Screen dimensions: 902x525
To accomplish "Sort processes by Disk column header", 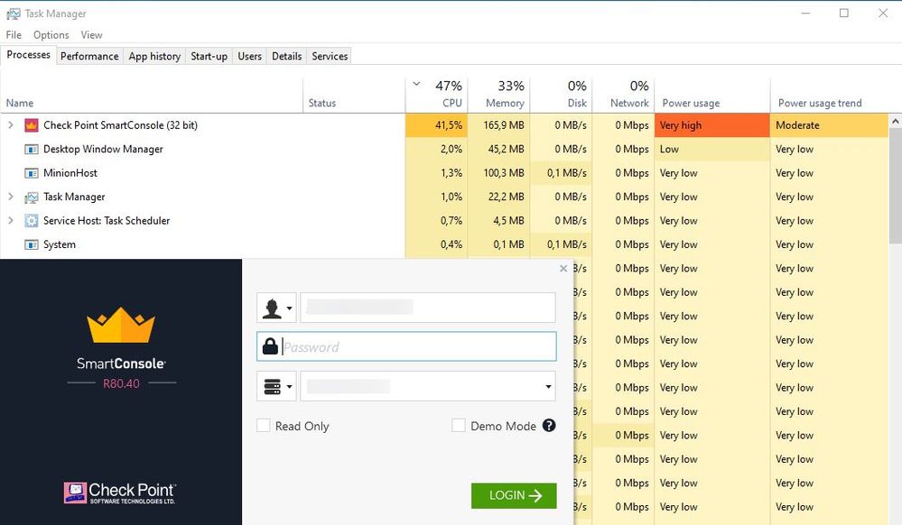I will (561, 95).
